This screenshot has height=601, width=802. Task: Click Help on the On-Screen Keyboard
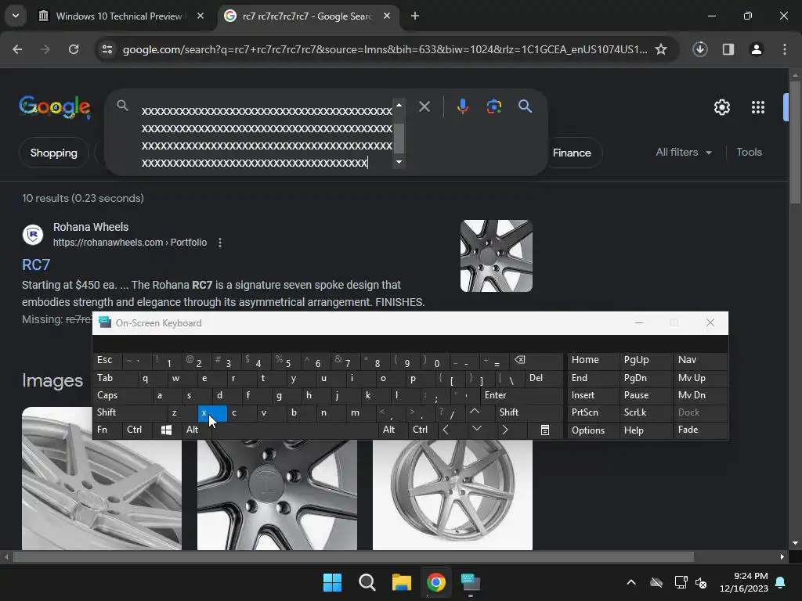645,430
